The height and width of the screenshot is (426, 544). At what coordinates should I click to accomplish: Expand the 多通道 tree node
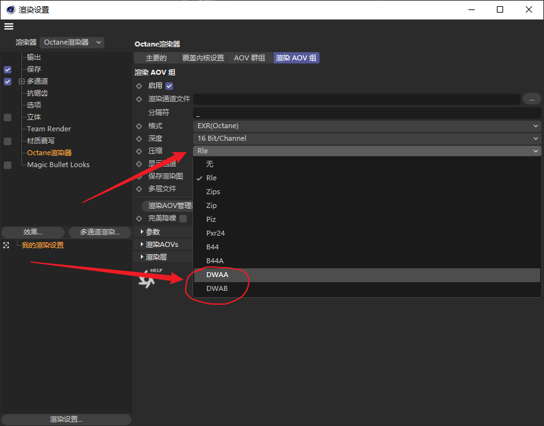pos(21,82)
